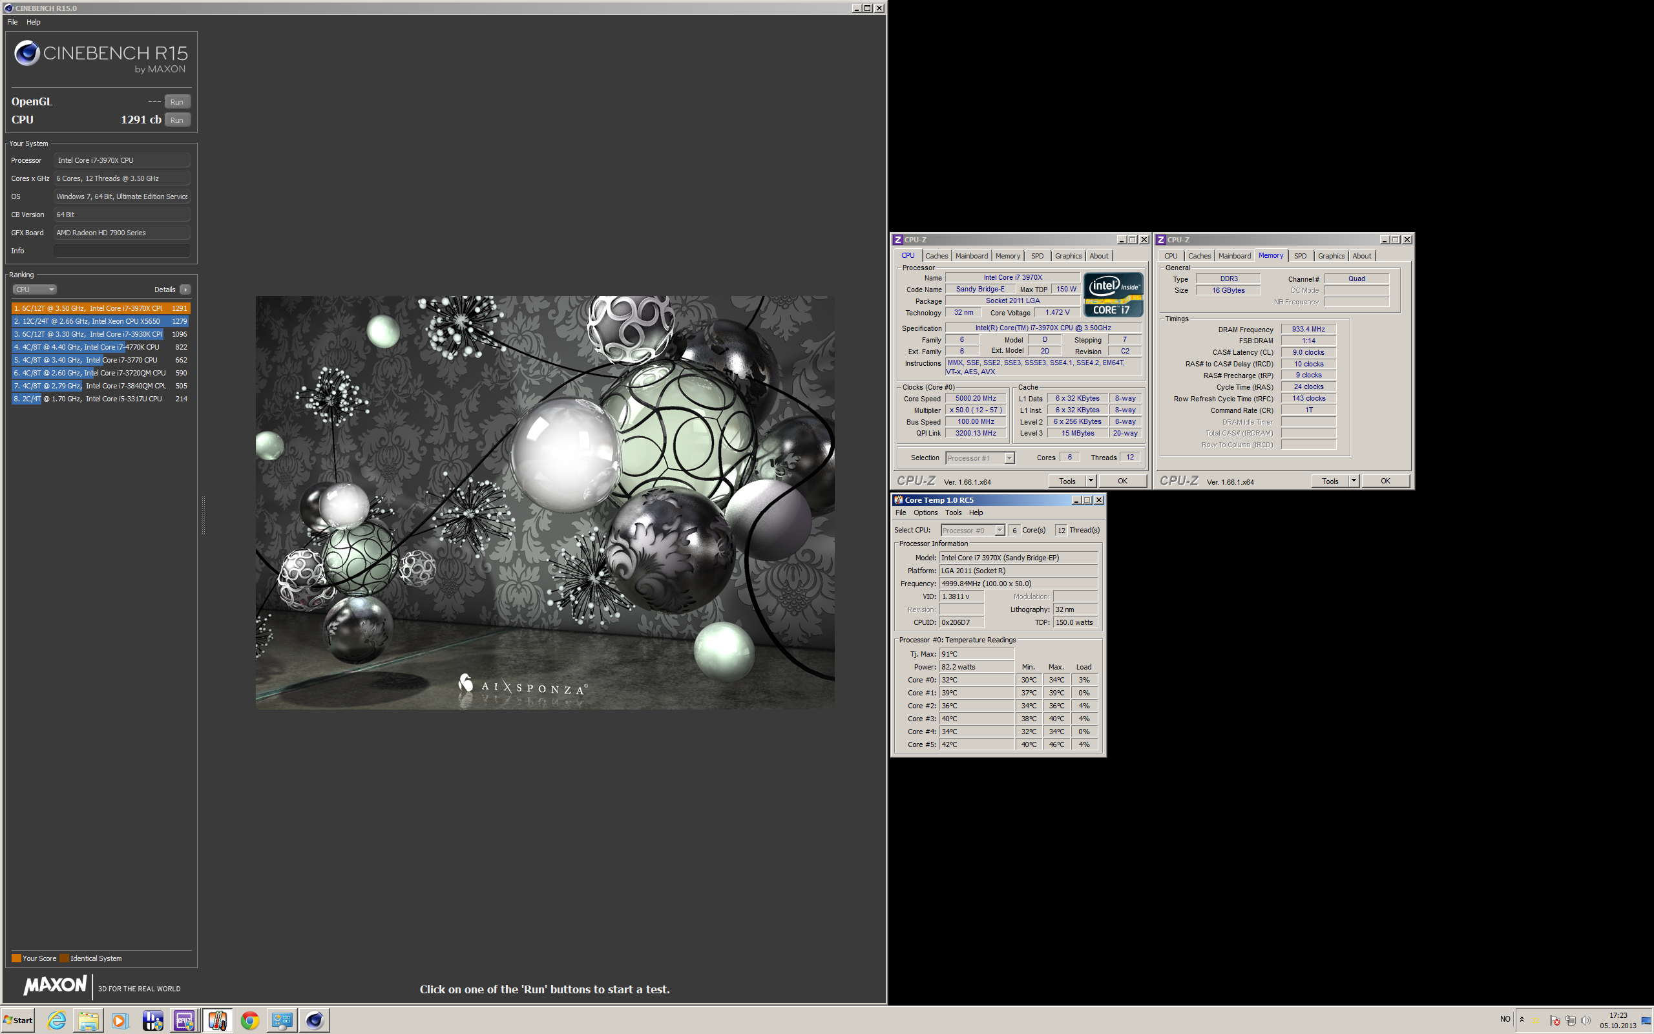Launch Windows Media Player from taskbar
The height and width of the screenshot is (1034, 1654).
click(119, 1020)
